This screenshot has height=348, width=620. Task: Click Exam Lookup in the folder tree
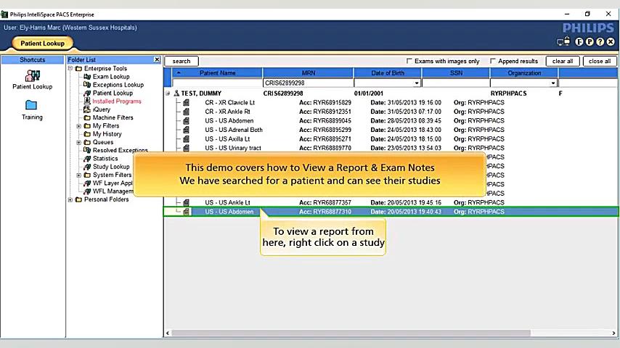[111, 77]
